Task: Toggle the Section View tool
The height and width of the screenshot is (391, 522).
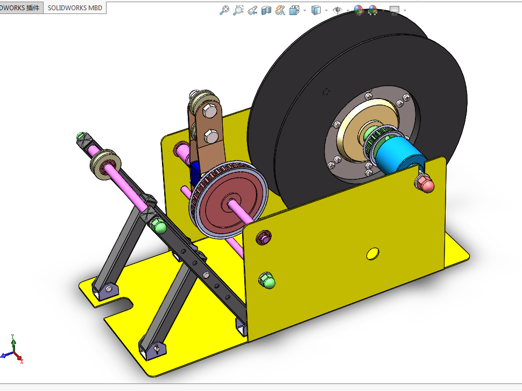Action: tap(266, 10)
